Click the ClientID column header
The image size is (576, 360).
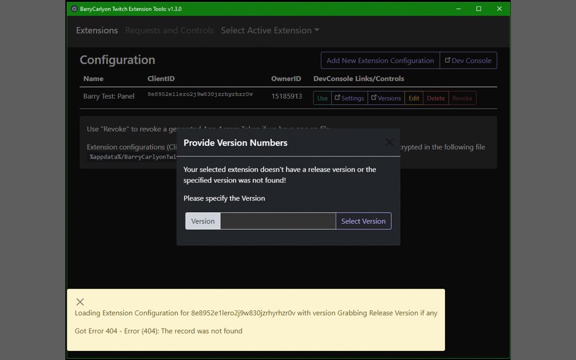coord(161,79)
